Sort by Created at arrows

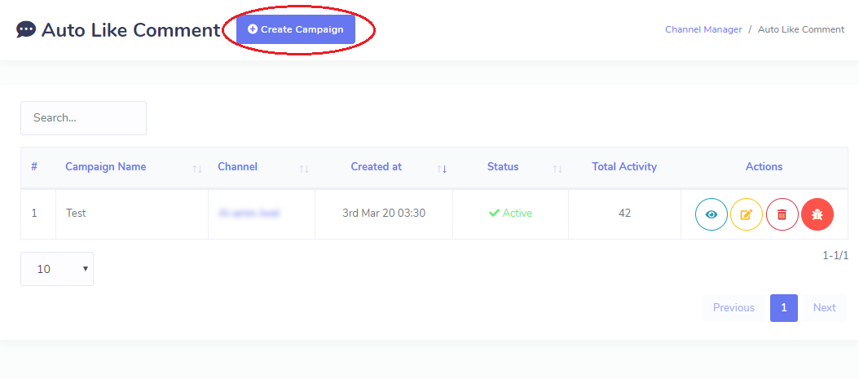pos(442,170)
